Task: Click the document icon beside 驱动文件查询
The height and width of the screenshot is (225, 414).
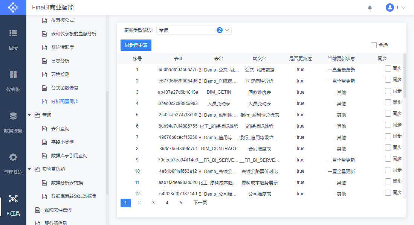Action: click(38, 210)
